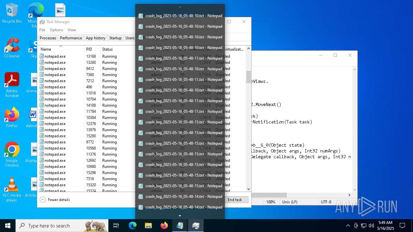Click notepad icon in PID 13168 row
This screenshot has height=232, width=413.
click(x=41, y=56)
